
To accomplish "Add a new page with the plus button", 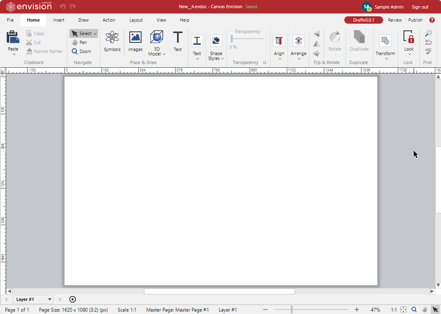I will click(73, 299).
